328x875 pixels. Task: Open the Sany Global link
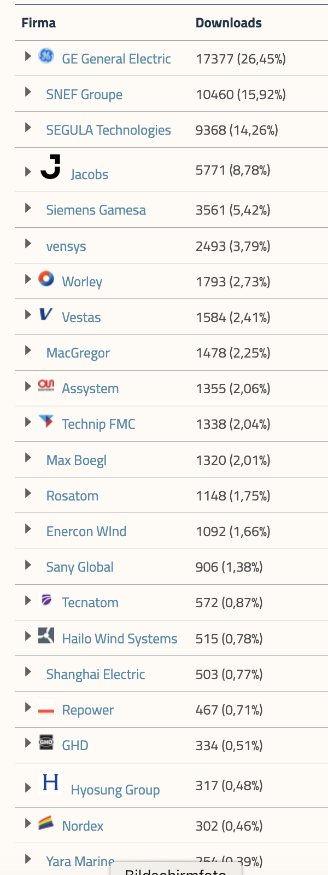coord(80,567)
